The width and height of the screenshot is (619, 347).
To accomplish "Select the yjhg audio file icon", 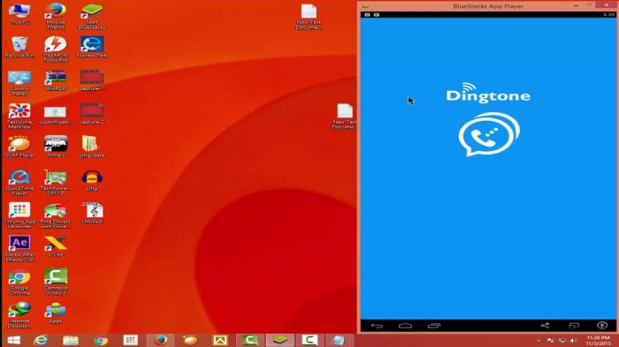I will tap(92, 180).
